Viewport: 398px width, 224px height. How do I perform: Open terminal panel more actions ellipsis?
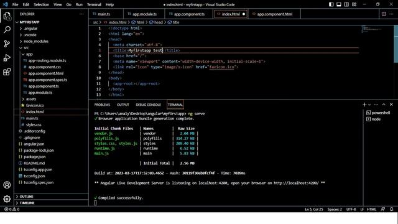[x=376, y=105]
